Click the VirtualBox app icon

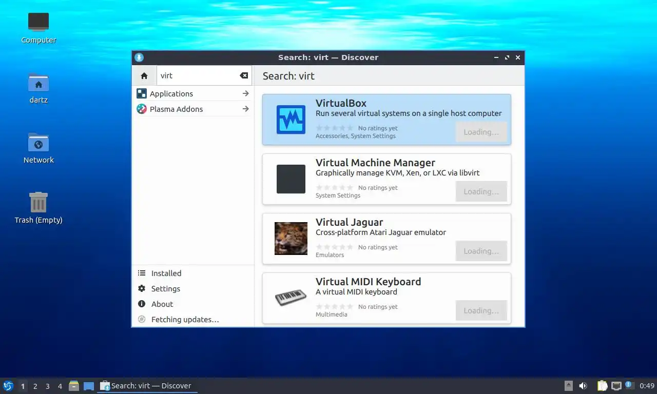[x=291, y=120]
